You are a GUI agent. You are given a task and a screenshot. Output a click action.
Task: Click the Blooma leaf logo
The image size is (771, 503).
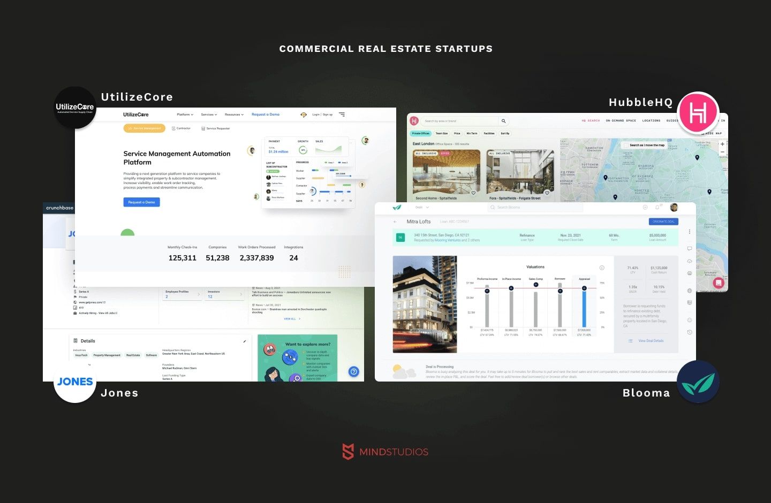(x=397, y=208)
